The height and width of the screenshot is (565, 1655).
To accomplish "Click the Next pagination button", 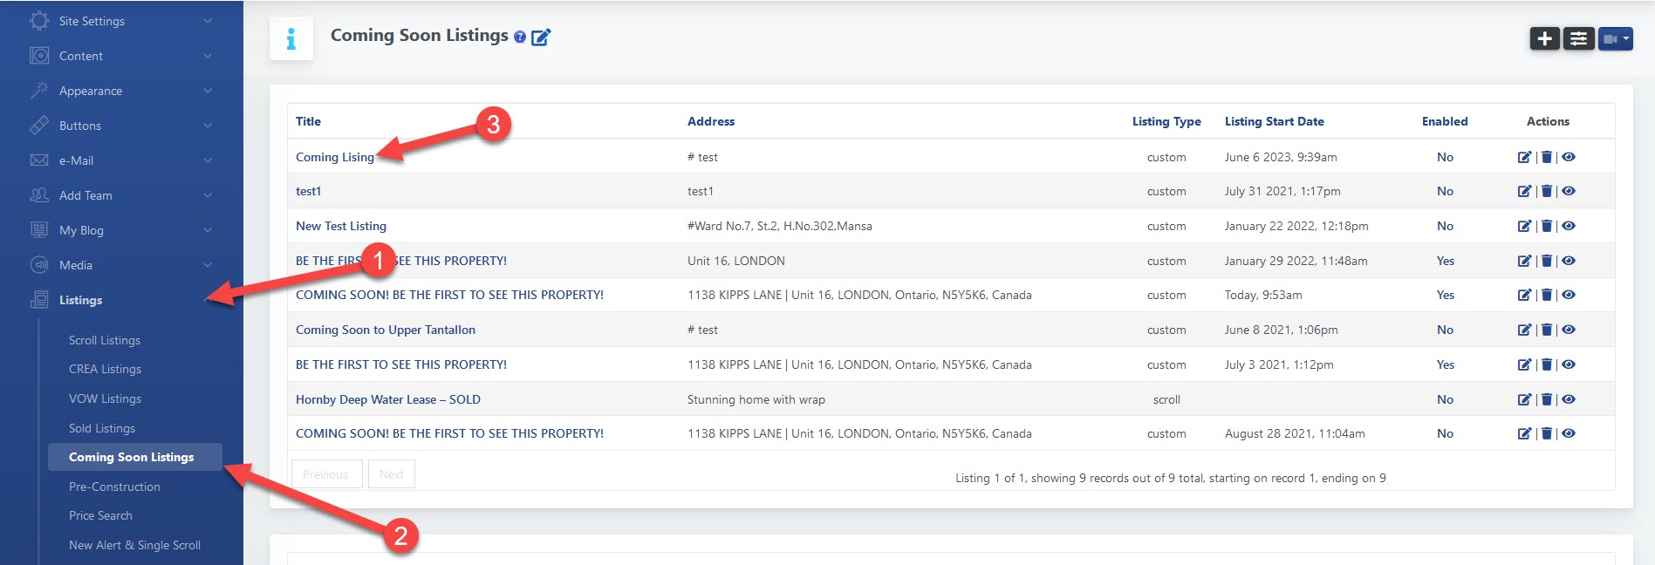I will tap(391, 474).
